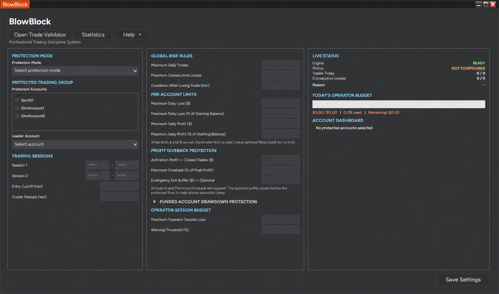499x294 pixels.
Task: Expand the Leader Account dropdown
Action: pyautogui.click(x=75, y=144)
